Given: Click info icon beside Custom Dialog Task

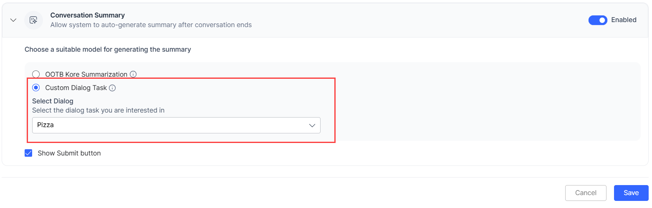Looking at the screenshot, I should (x=112, y=88).
